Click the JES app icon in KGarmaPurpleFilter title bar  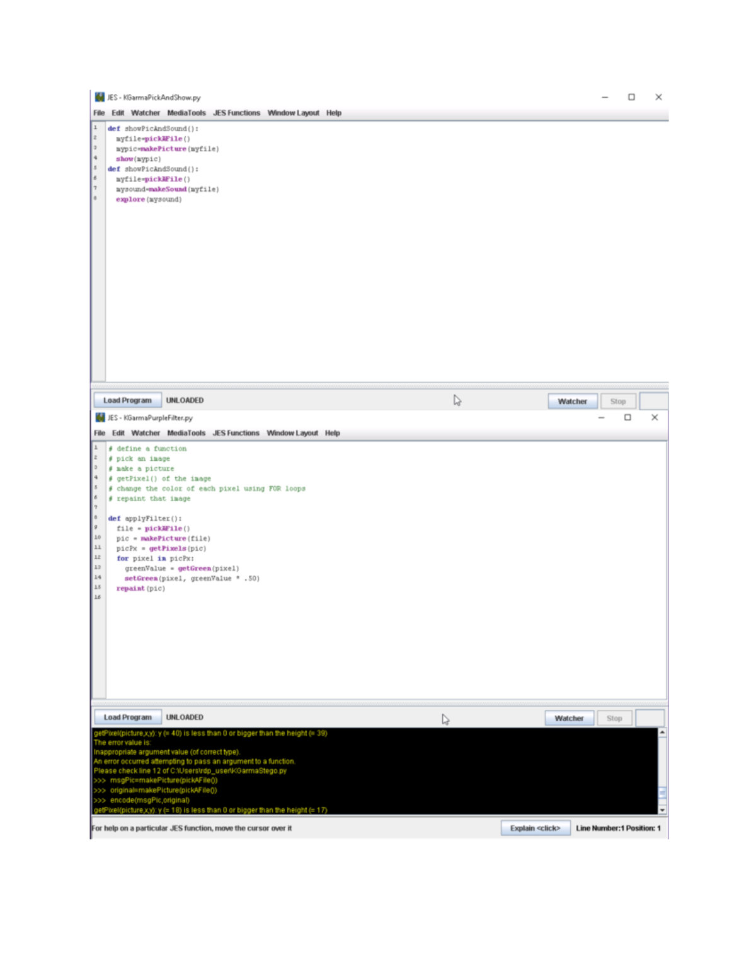[x=100, y=417]
